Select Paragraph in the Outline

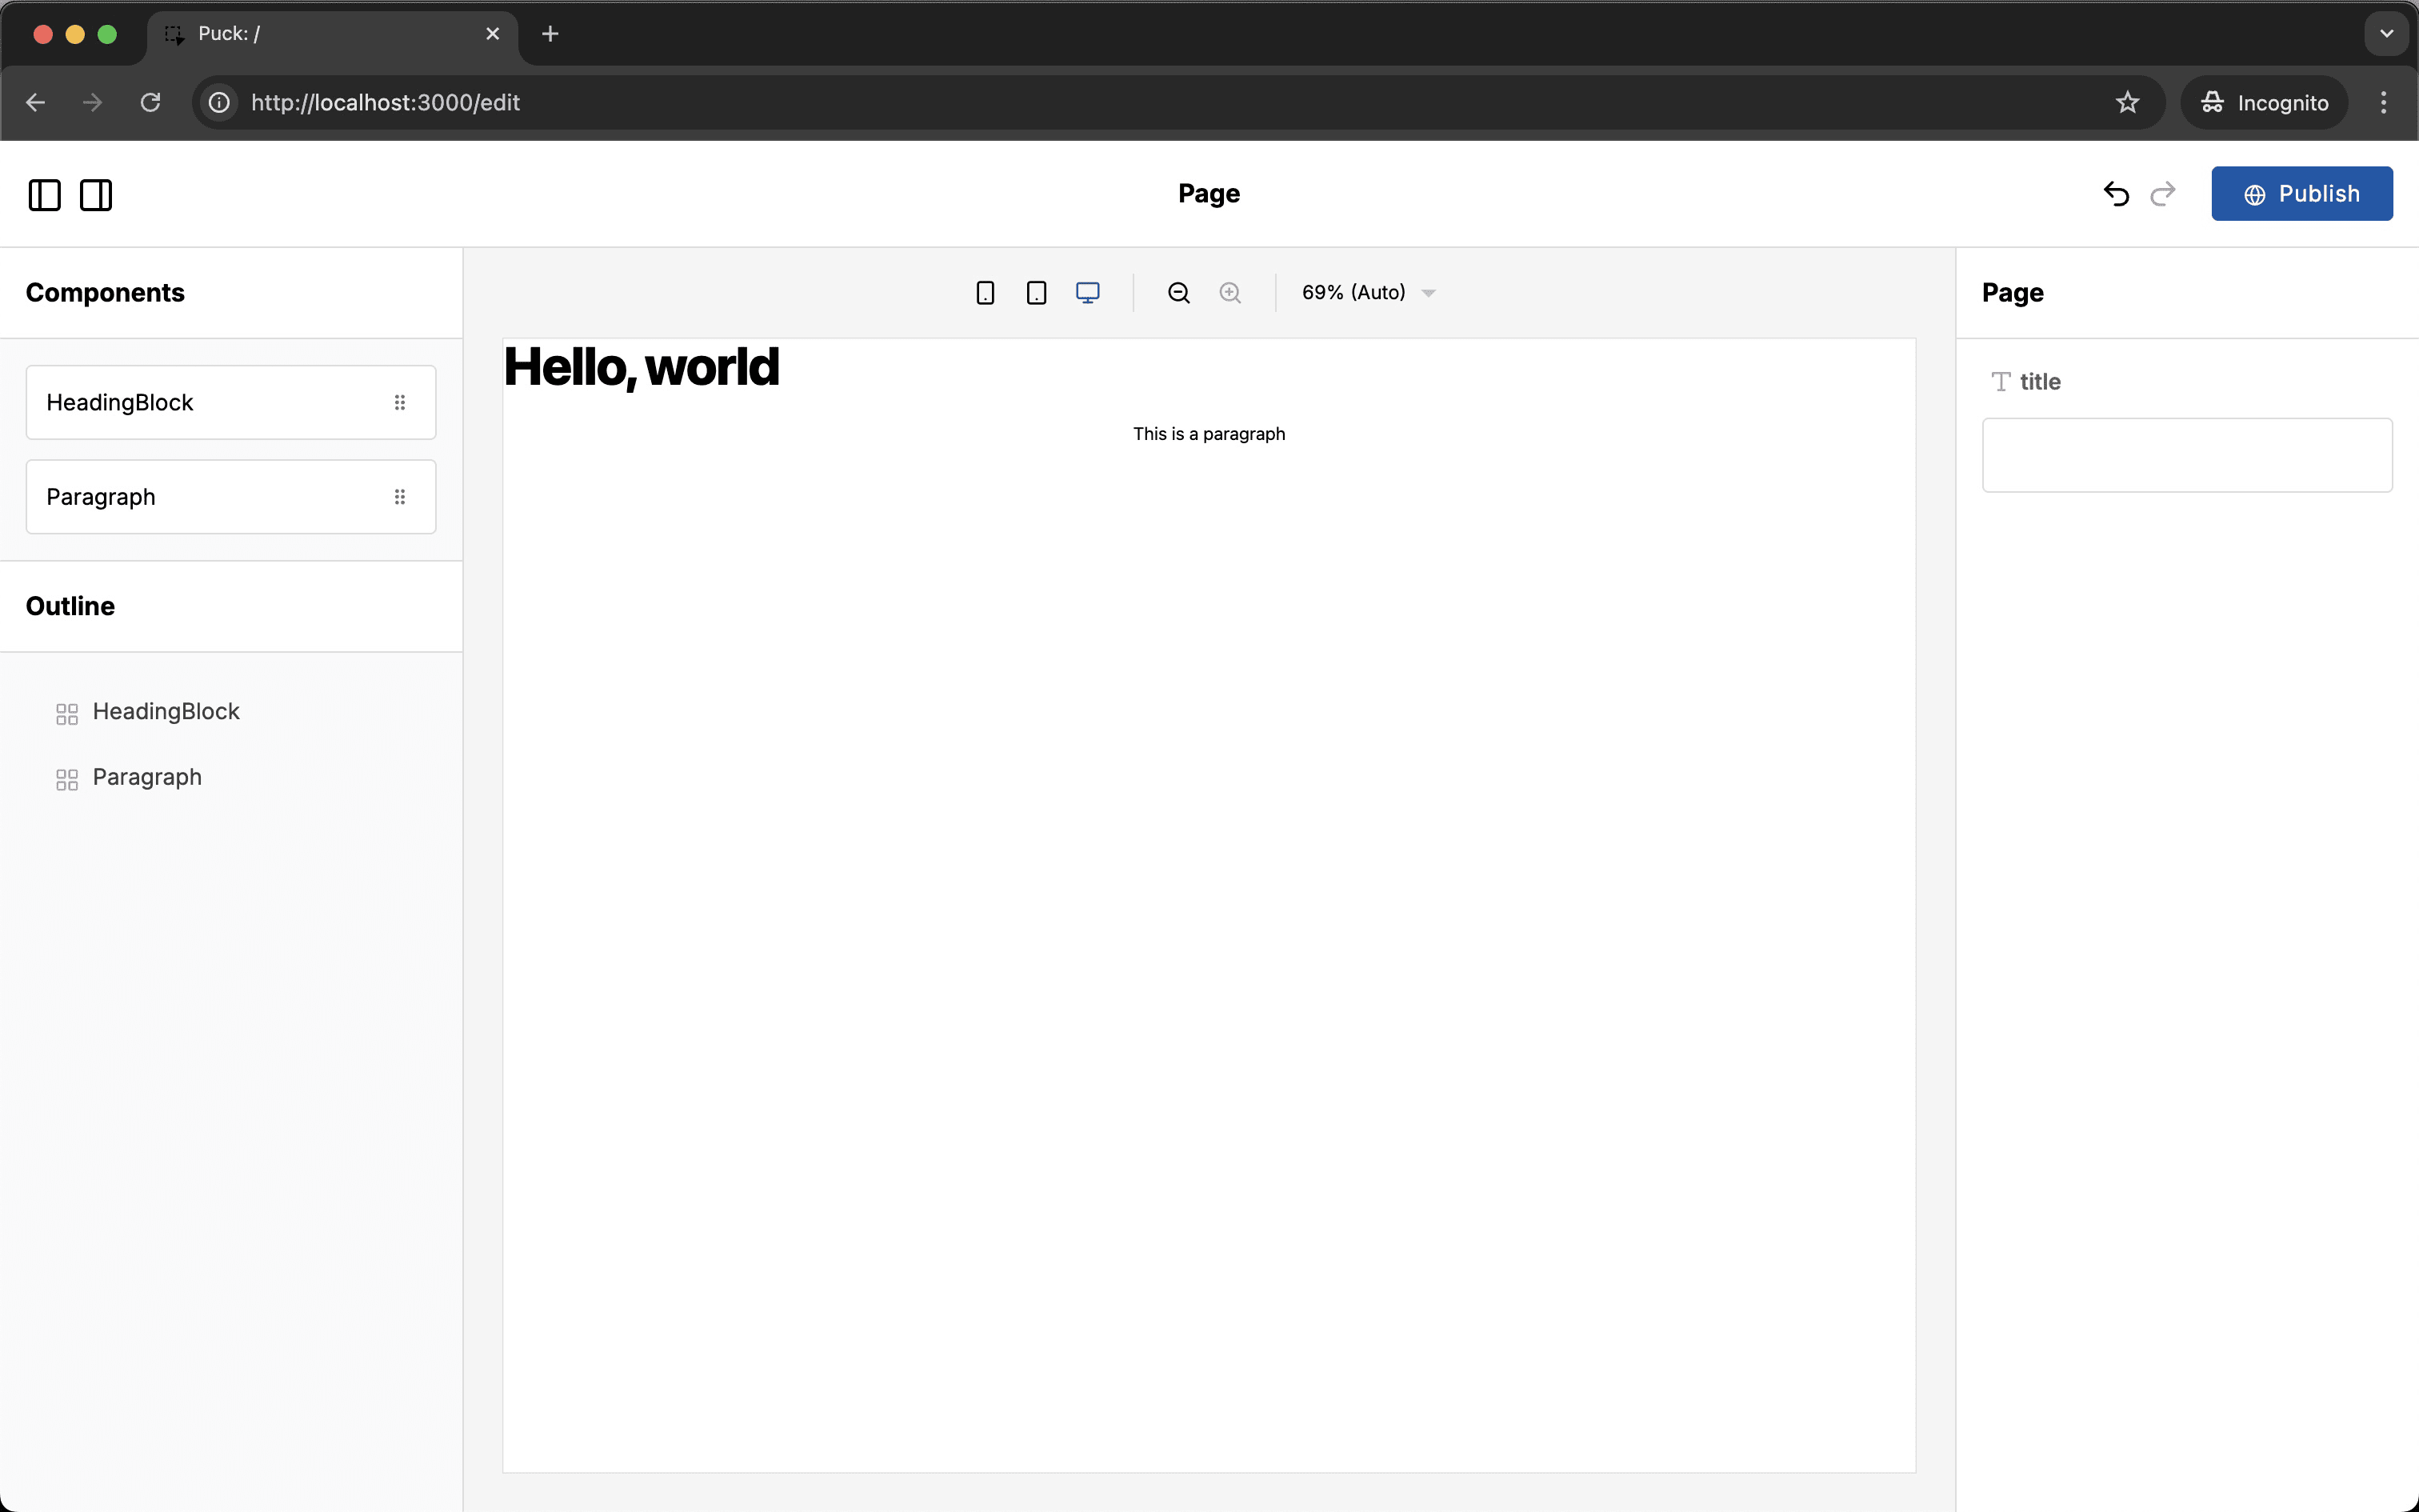147,777
